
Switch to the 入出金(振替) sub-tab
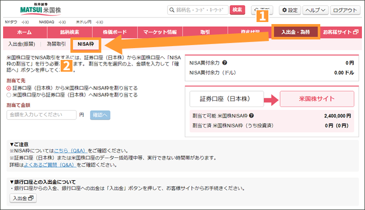[x=23, y=44]
